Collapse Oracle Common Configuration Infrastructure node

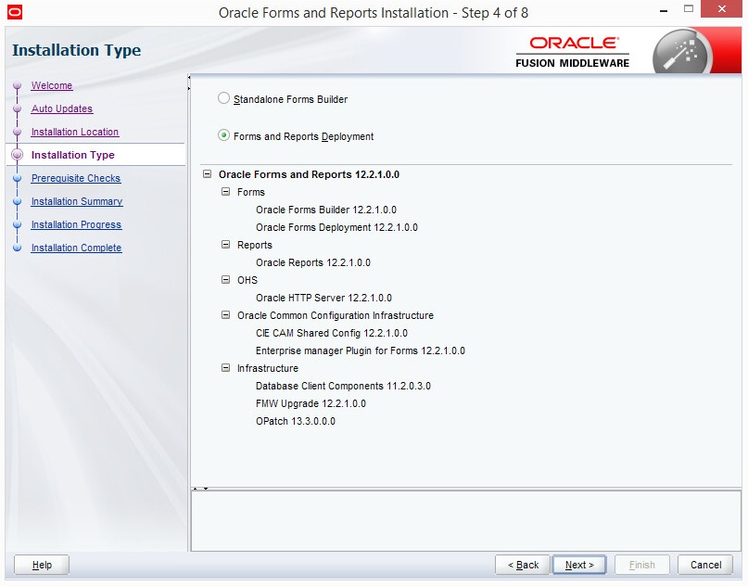[x=225, y=315]
